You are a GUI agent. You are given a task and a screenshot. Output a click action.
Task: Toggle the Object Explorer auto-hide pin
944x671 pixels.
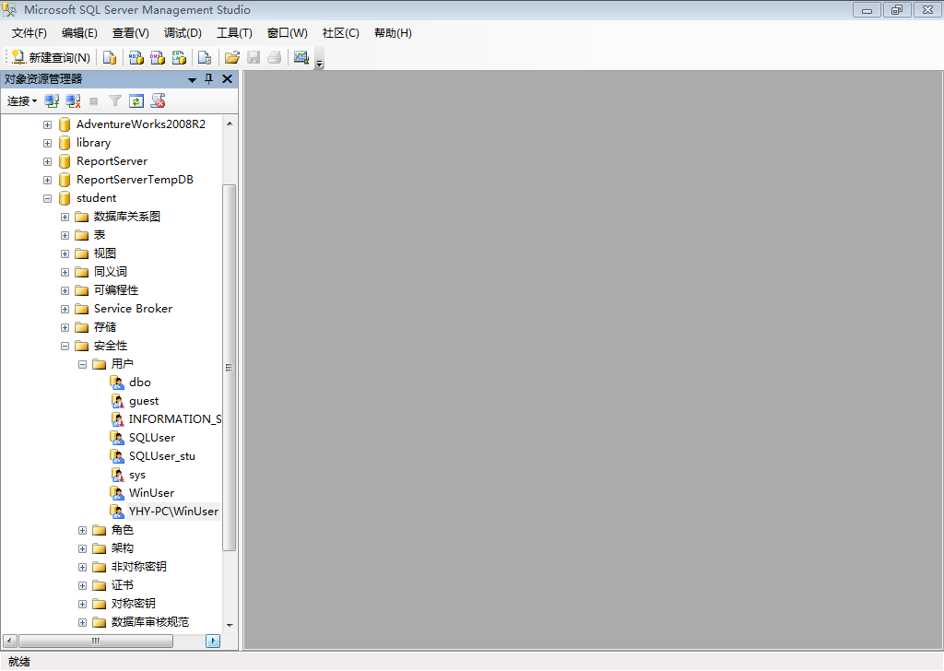(x=209, y=79)
